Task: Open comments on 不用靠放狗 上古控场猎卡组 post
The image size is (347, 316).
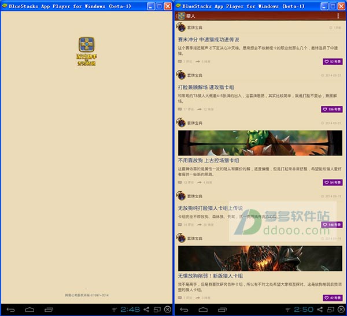Action: click(x=186, y=183)
